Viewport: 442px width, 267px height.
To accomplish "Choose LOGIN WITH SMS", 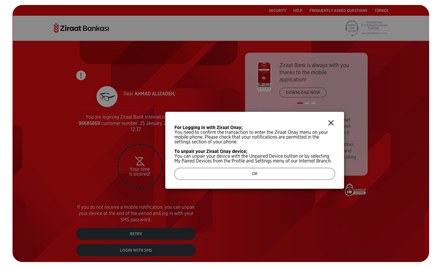I will [x=136, y=250].
